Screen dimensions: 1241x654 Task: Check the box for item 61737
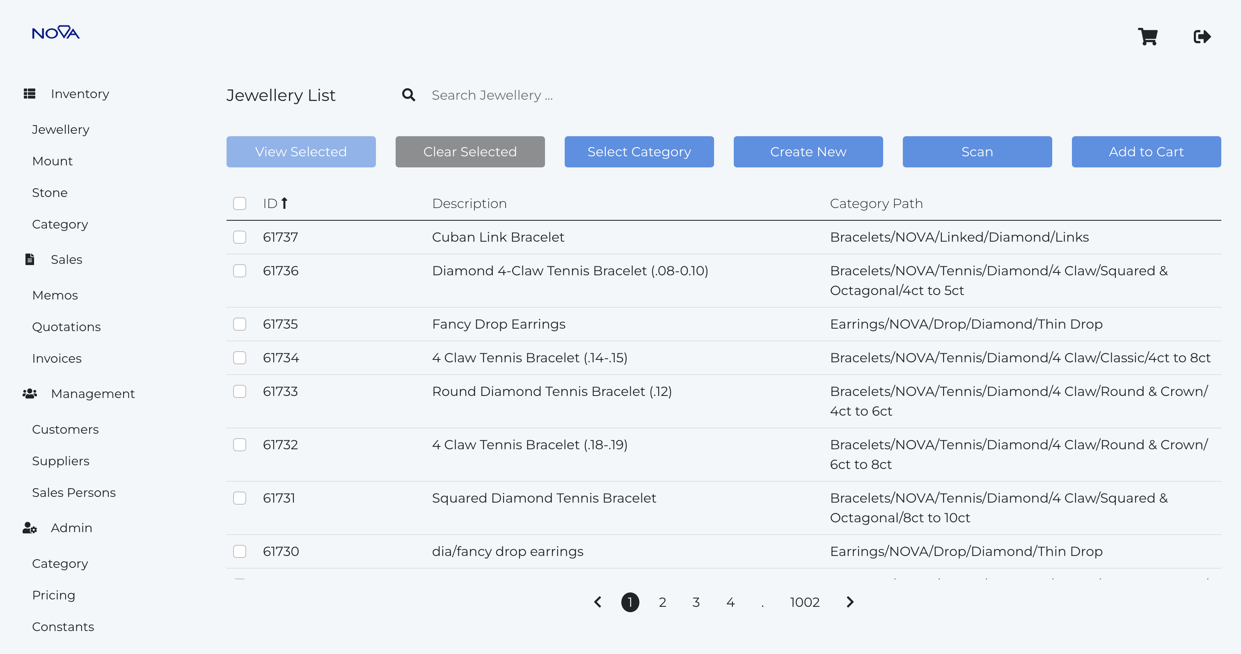point(239,237)
